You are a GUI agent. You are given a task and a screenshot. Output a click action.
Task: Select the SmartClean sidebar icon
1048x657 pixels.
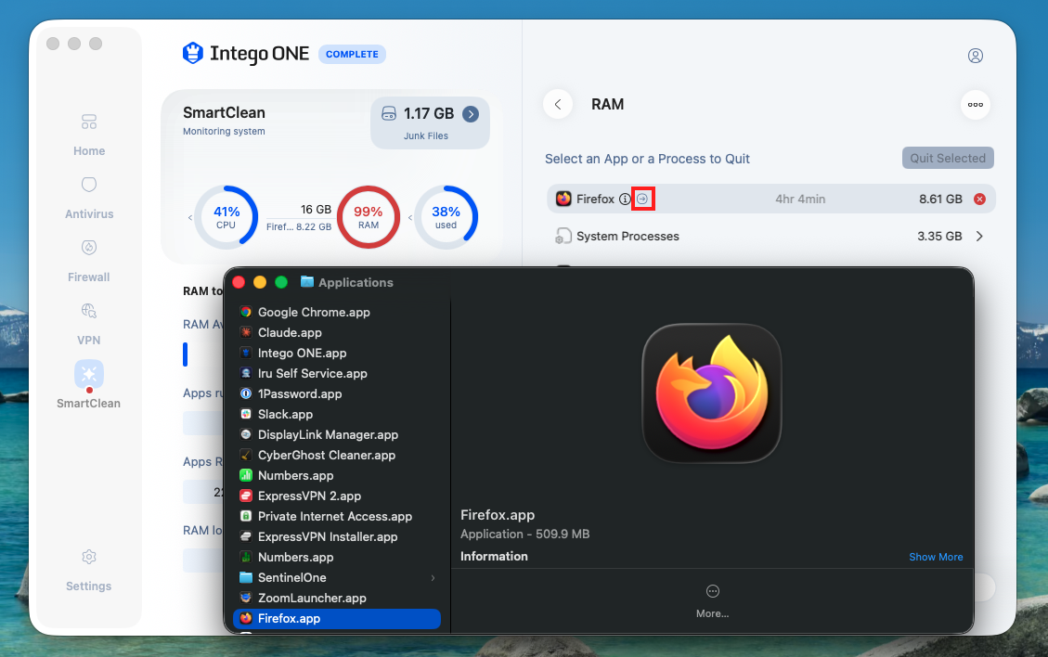tap(89, 374)
